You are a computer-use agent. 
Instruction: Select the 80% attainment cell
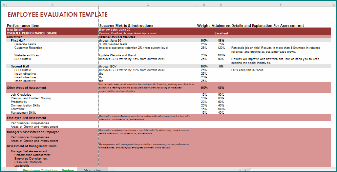point(221,98)
